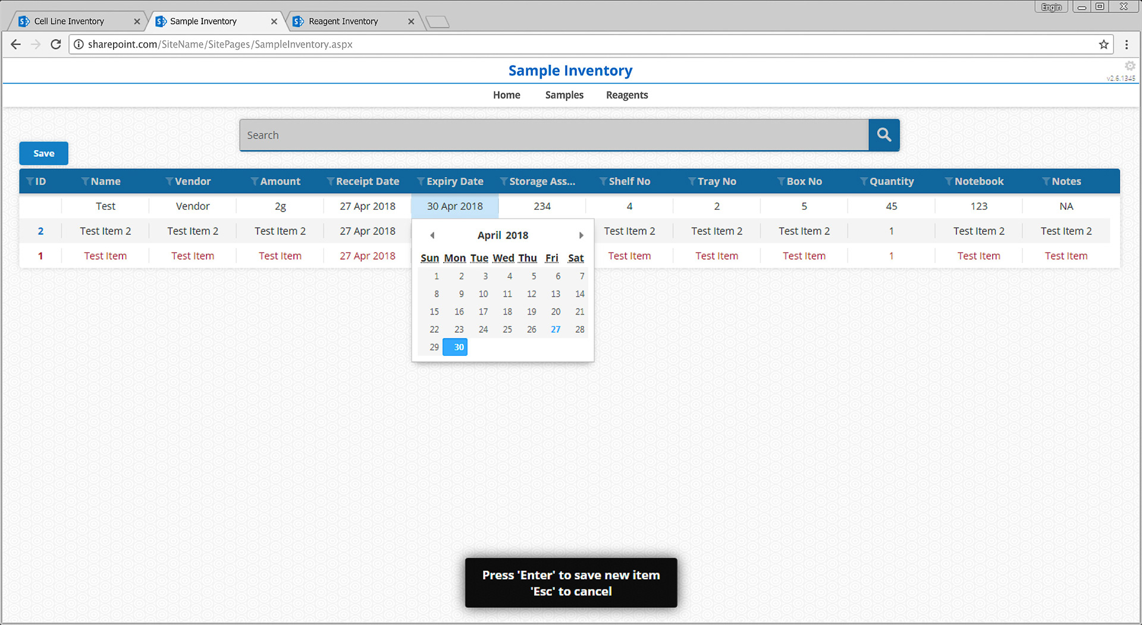Sort by the Receipt Date column header
The height and width of the screenshot is (625, 1142).
[x=368, y=181]
